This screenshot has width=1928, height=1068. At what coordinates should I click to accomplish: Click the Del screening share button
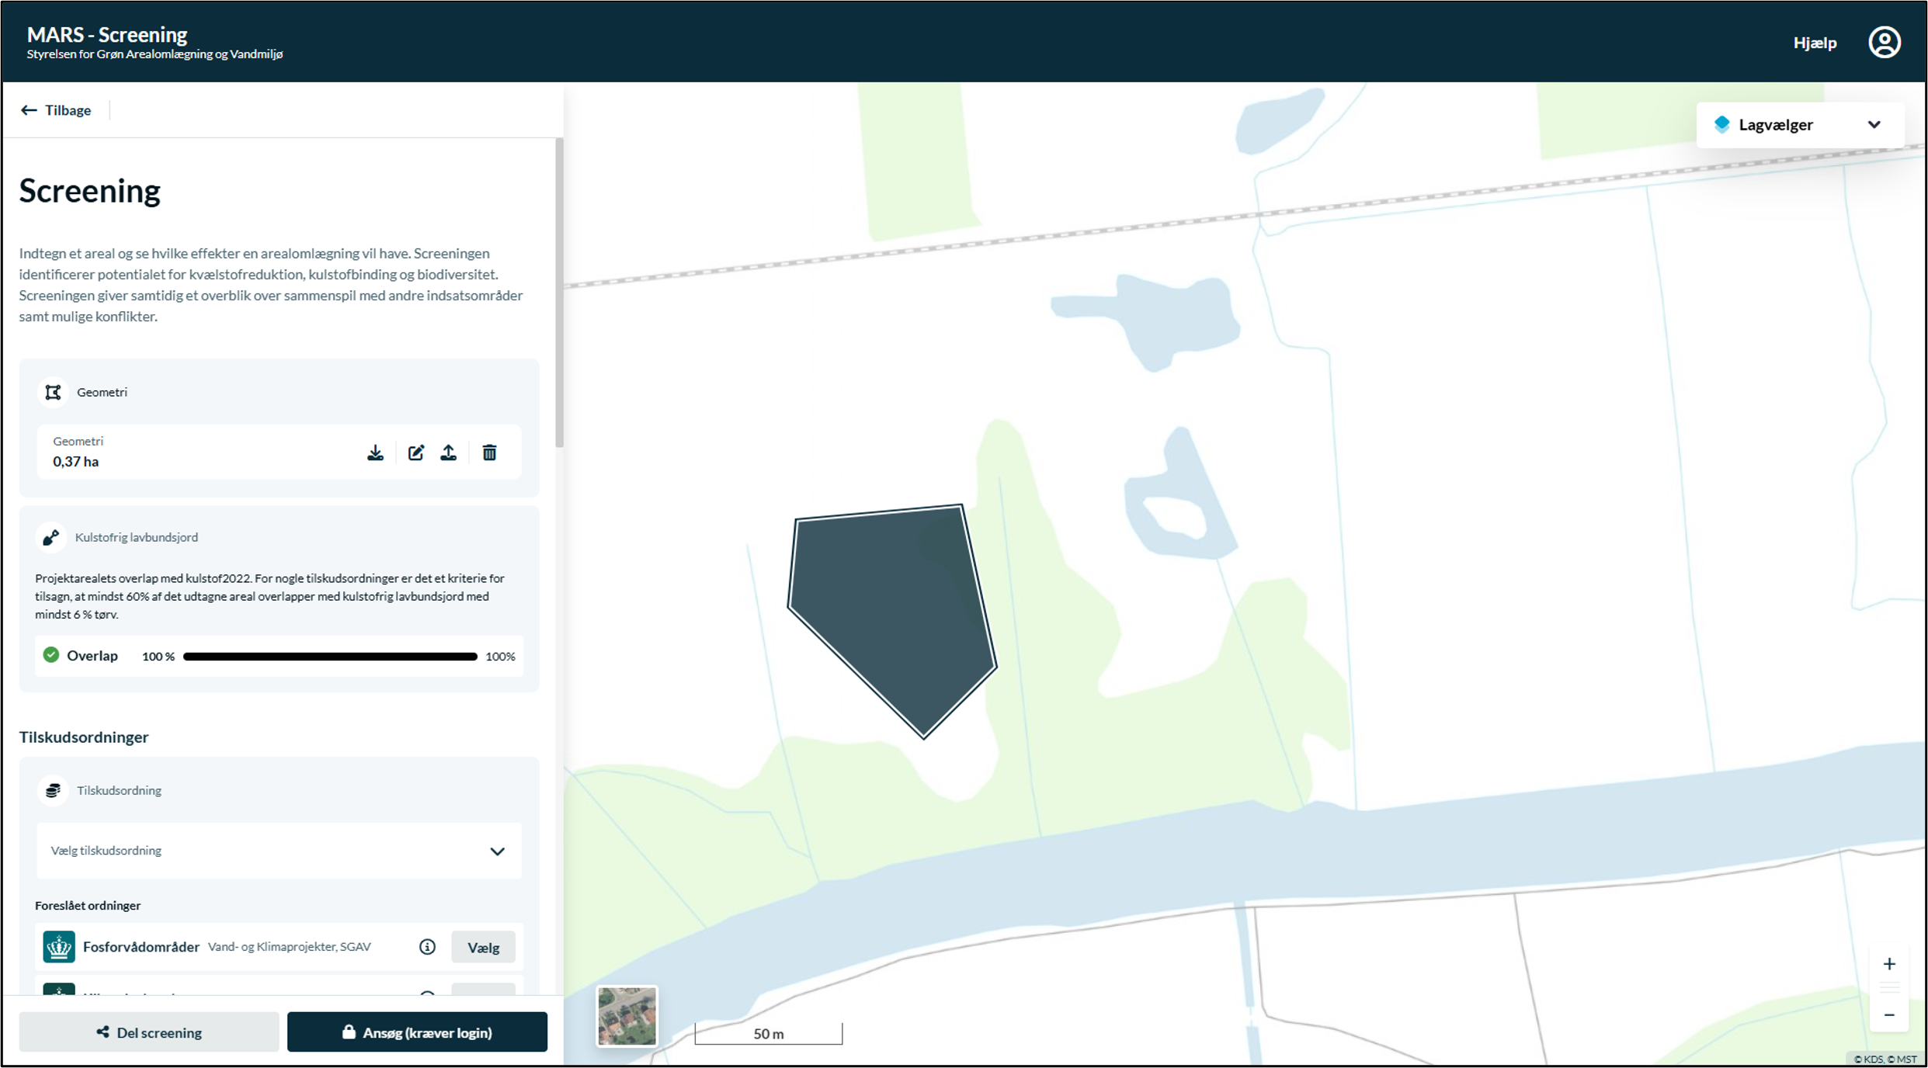pos(149,1032)
